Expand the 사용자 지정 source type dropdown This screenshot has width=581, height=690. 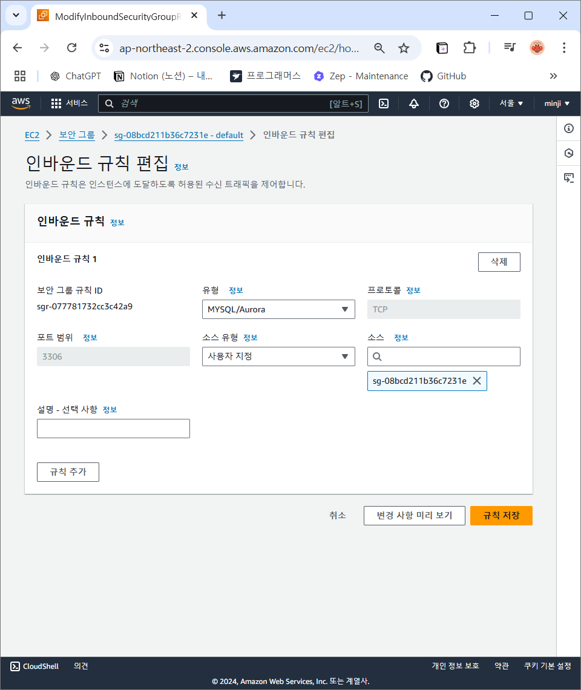pyautogui.click(x=278, y=356)
